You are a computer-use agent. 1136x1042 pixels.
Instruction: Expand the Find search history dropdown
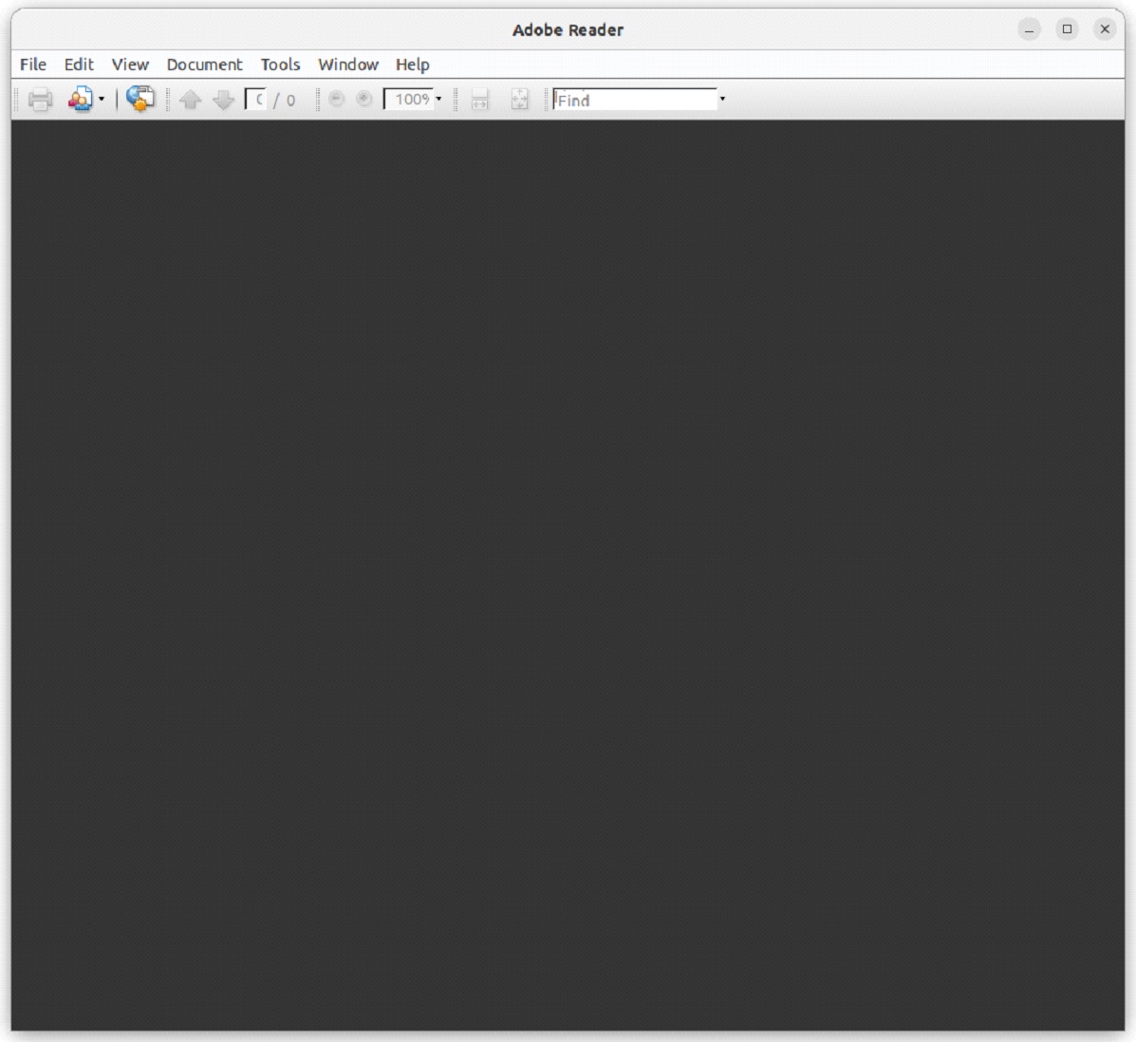coord(722,99)
